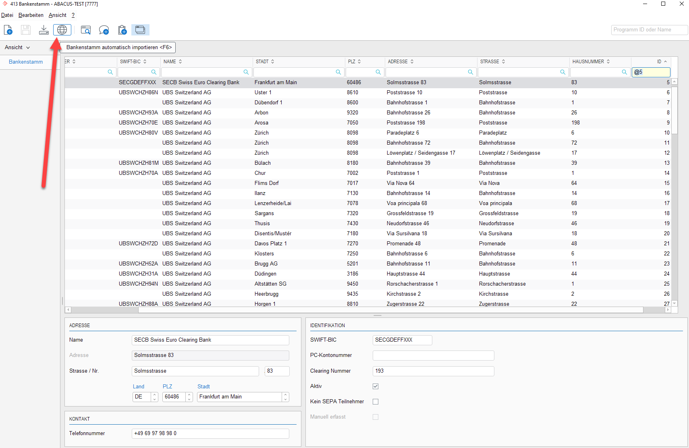The height and width of the screenshot is (448, 689).
Task: Edit the Name field in ADRESSE panel
Action: pos(210,340)
